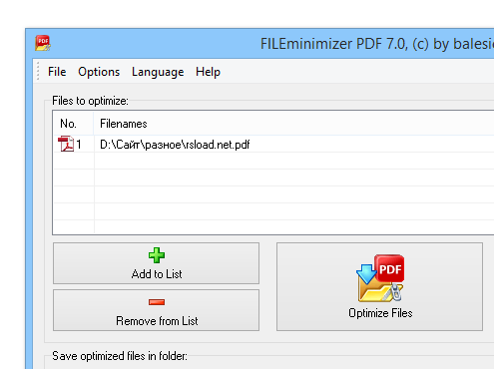Screen dimensions: 494x369
Task: Open the File menu
Action: pyautogui.click(x=57, y=72)
